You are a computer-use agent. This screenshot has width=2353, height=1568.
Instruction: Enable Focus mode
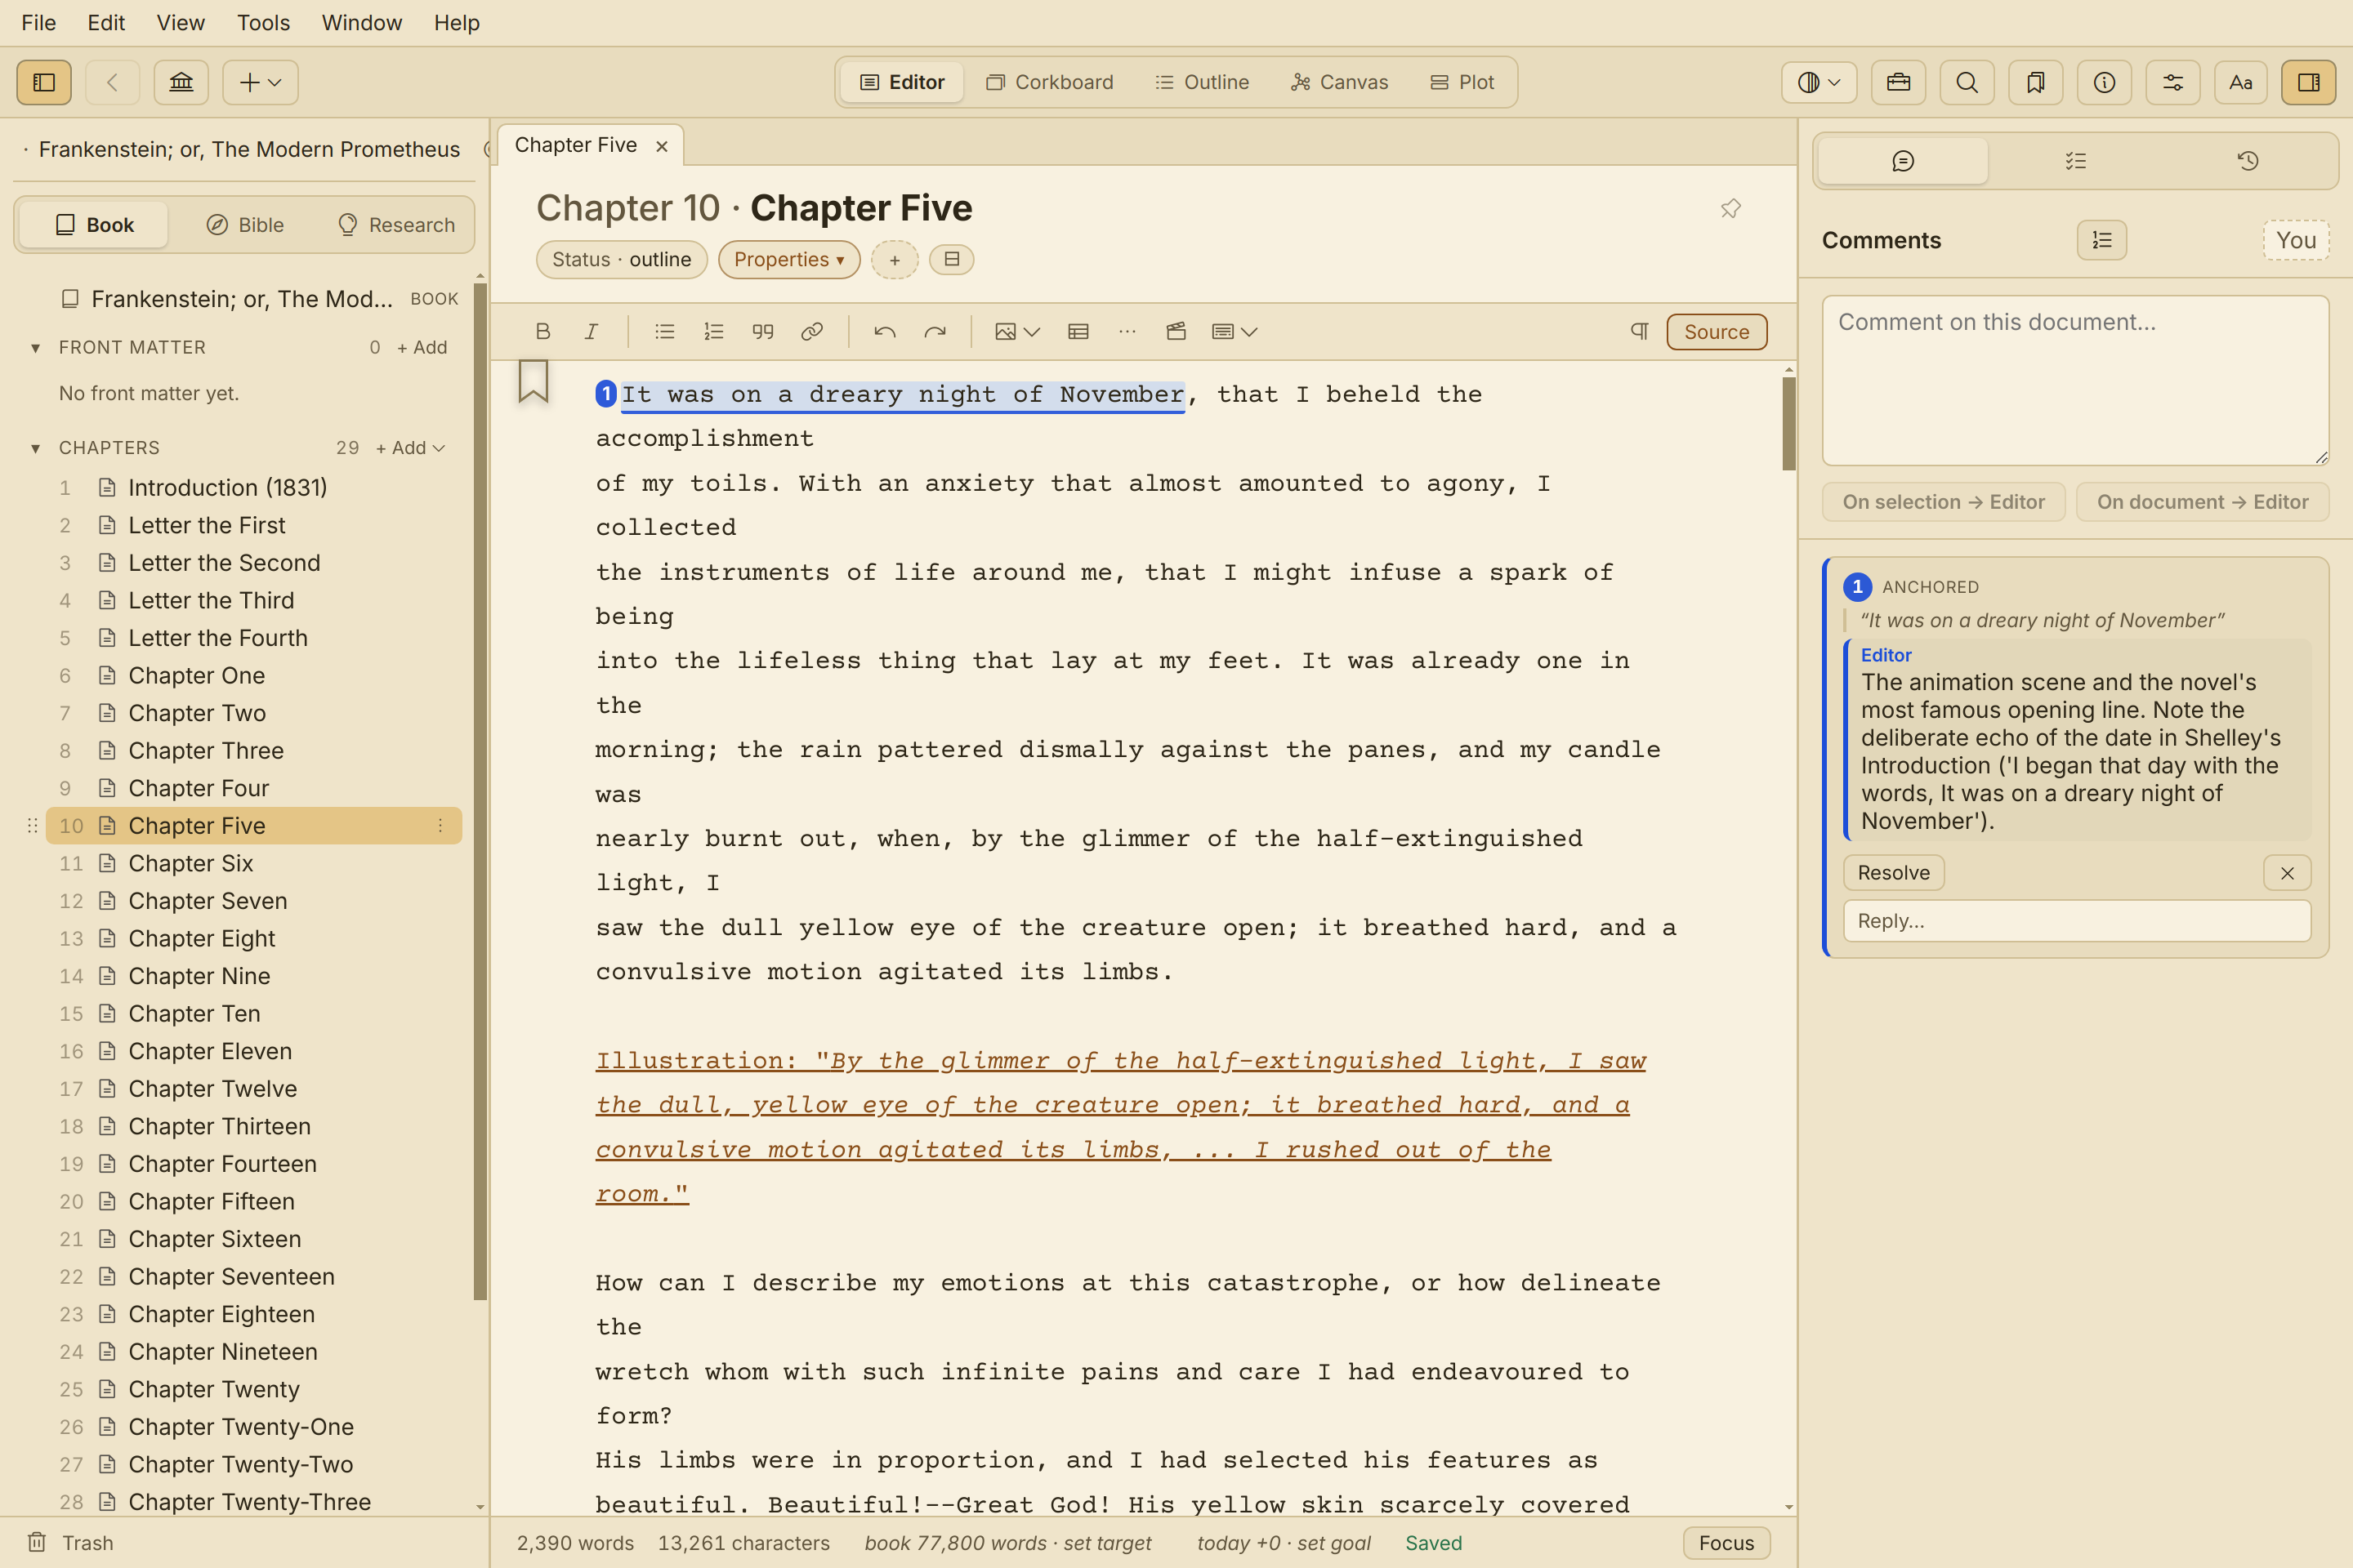click(1726, 1543)
